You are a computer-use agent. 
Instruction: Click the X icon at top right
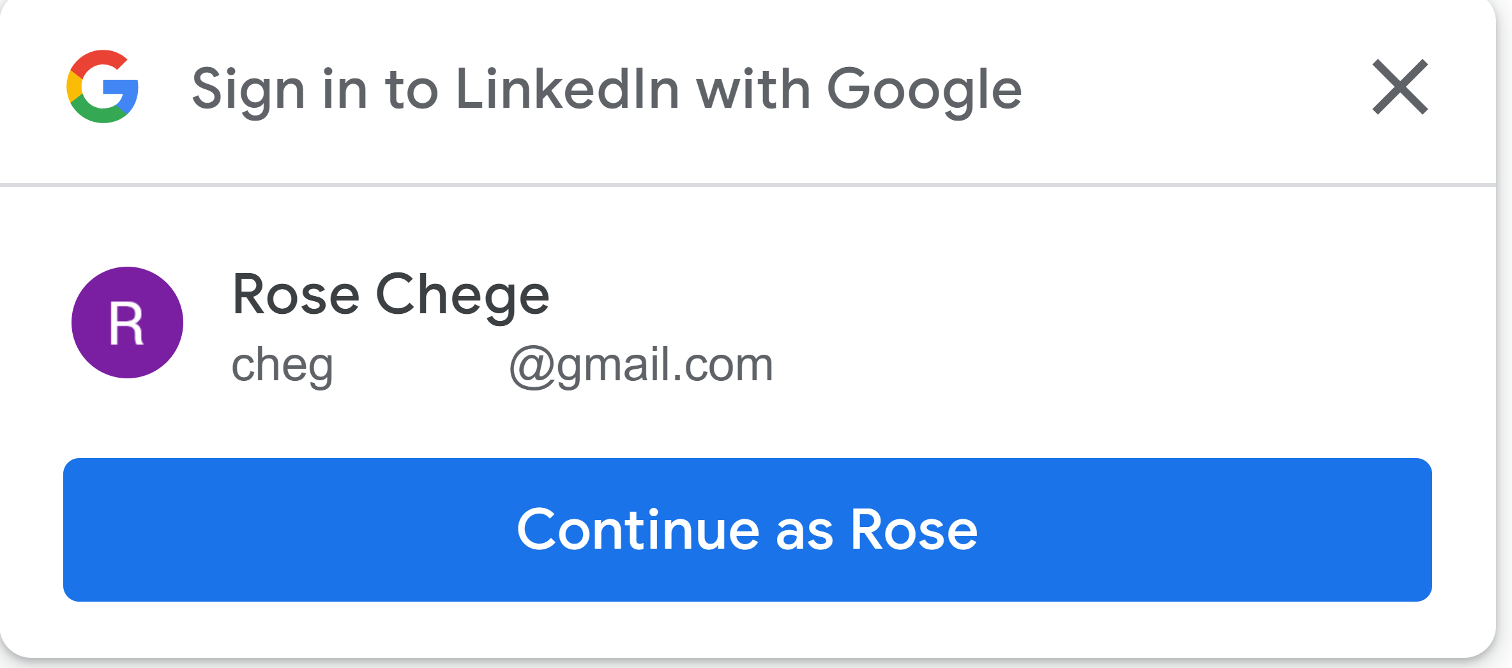(1400, 87)
